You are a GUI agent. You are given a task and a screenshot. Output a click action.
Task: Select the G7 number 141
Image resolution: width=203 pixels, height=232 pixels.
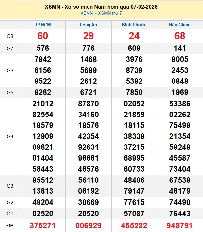(x=180, y=48)
